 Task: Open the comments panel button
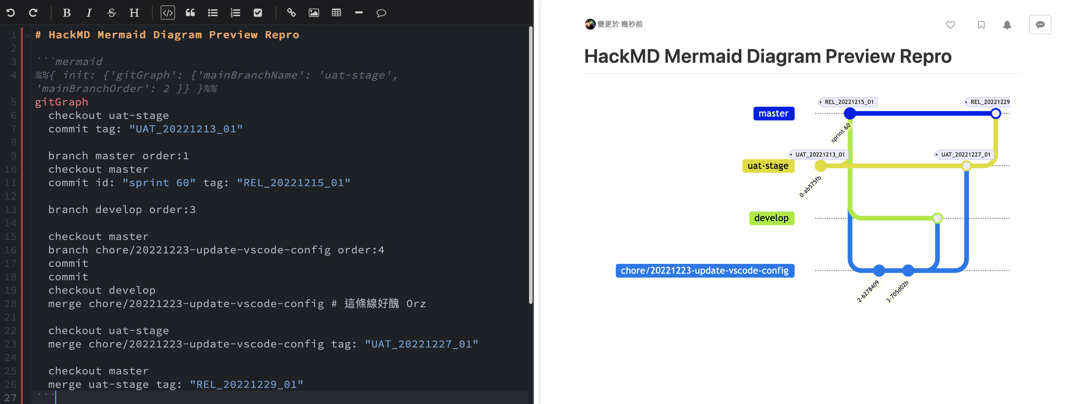click(x=1040, y=25)
